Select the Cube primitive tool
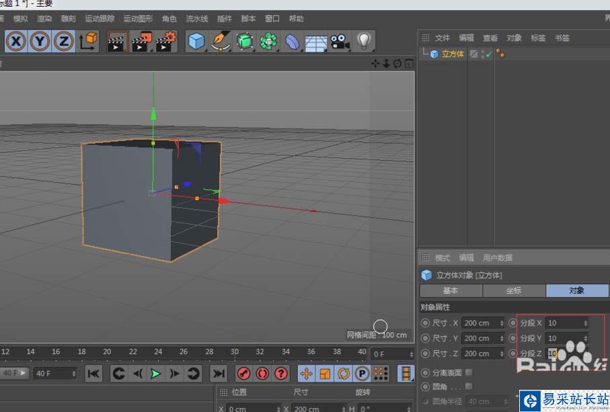 pos(196,42)
